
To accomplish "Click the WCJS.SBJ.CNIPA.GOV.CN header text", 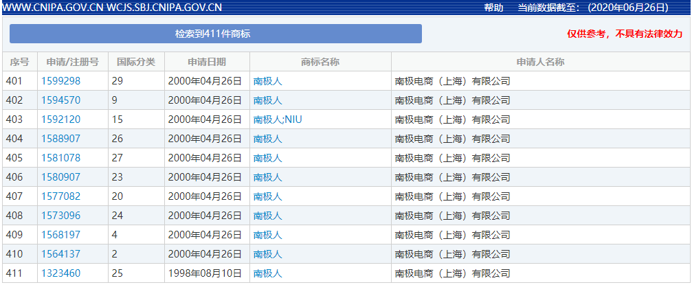I will [x=164, y=8].
